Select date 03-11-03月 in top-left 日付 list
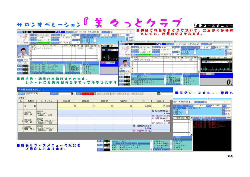 [87, 38]
